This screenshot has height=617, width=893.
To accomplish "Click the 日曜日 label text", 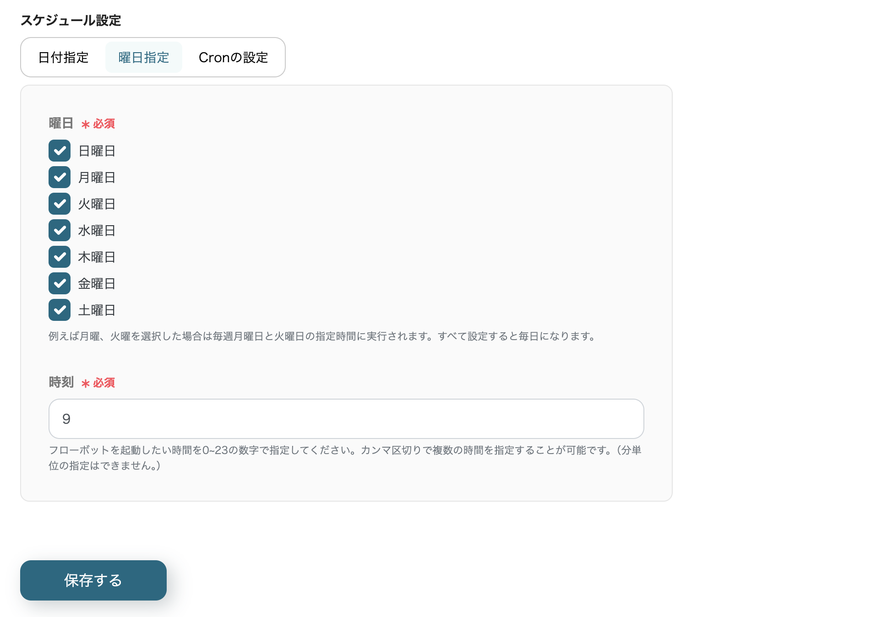I will (97, 151).
